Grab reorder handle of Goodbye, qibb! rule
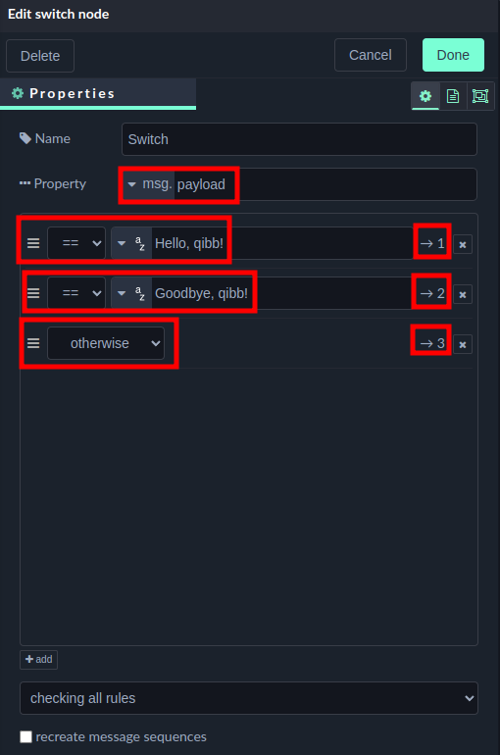500x755 pixels. (33, 293)
